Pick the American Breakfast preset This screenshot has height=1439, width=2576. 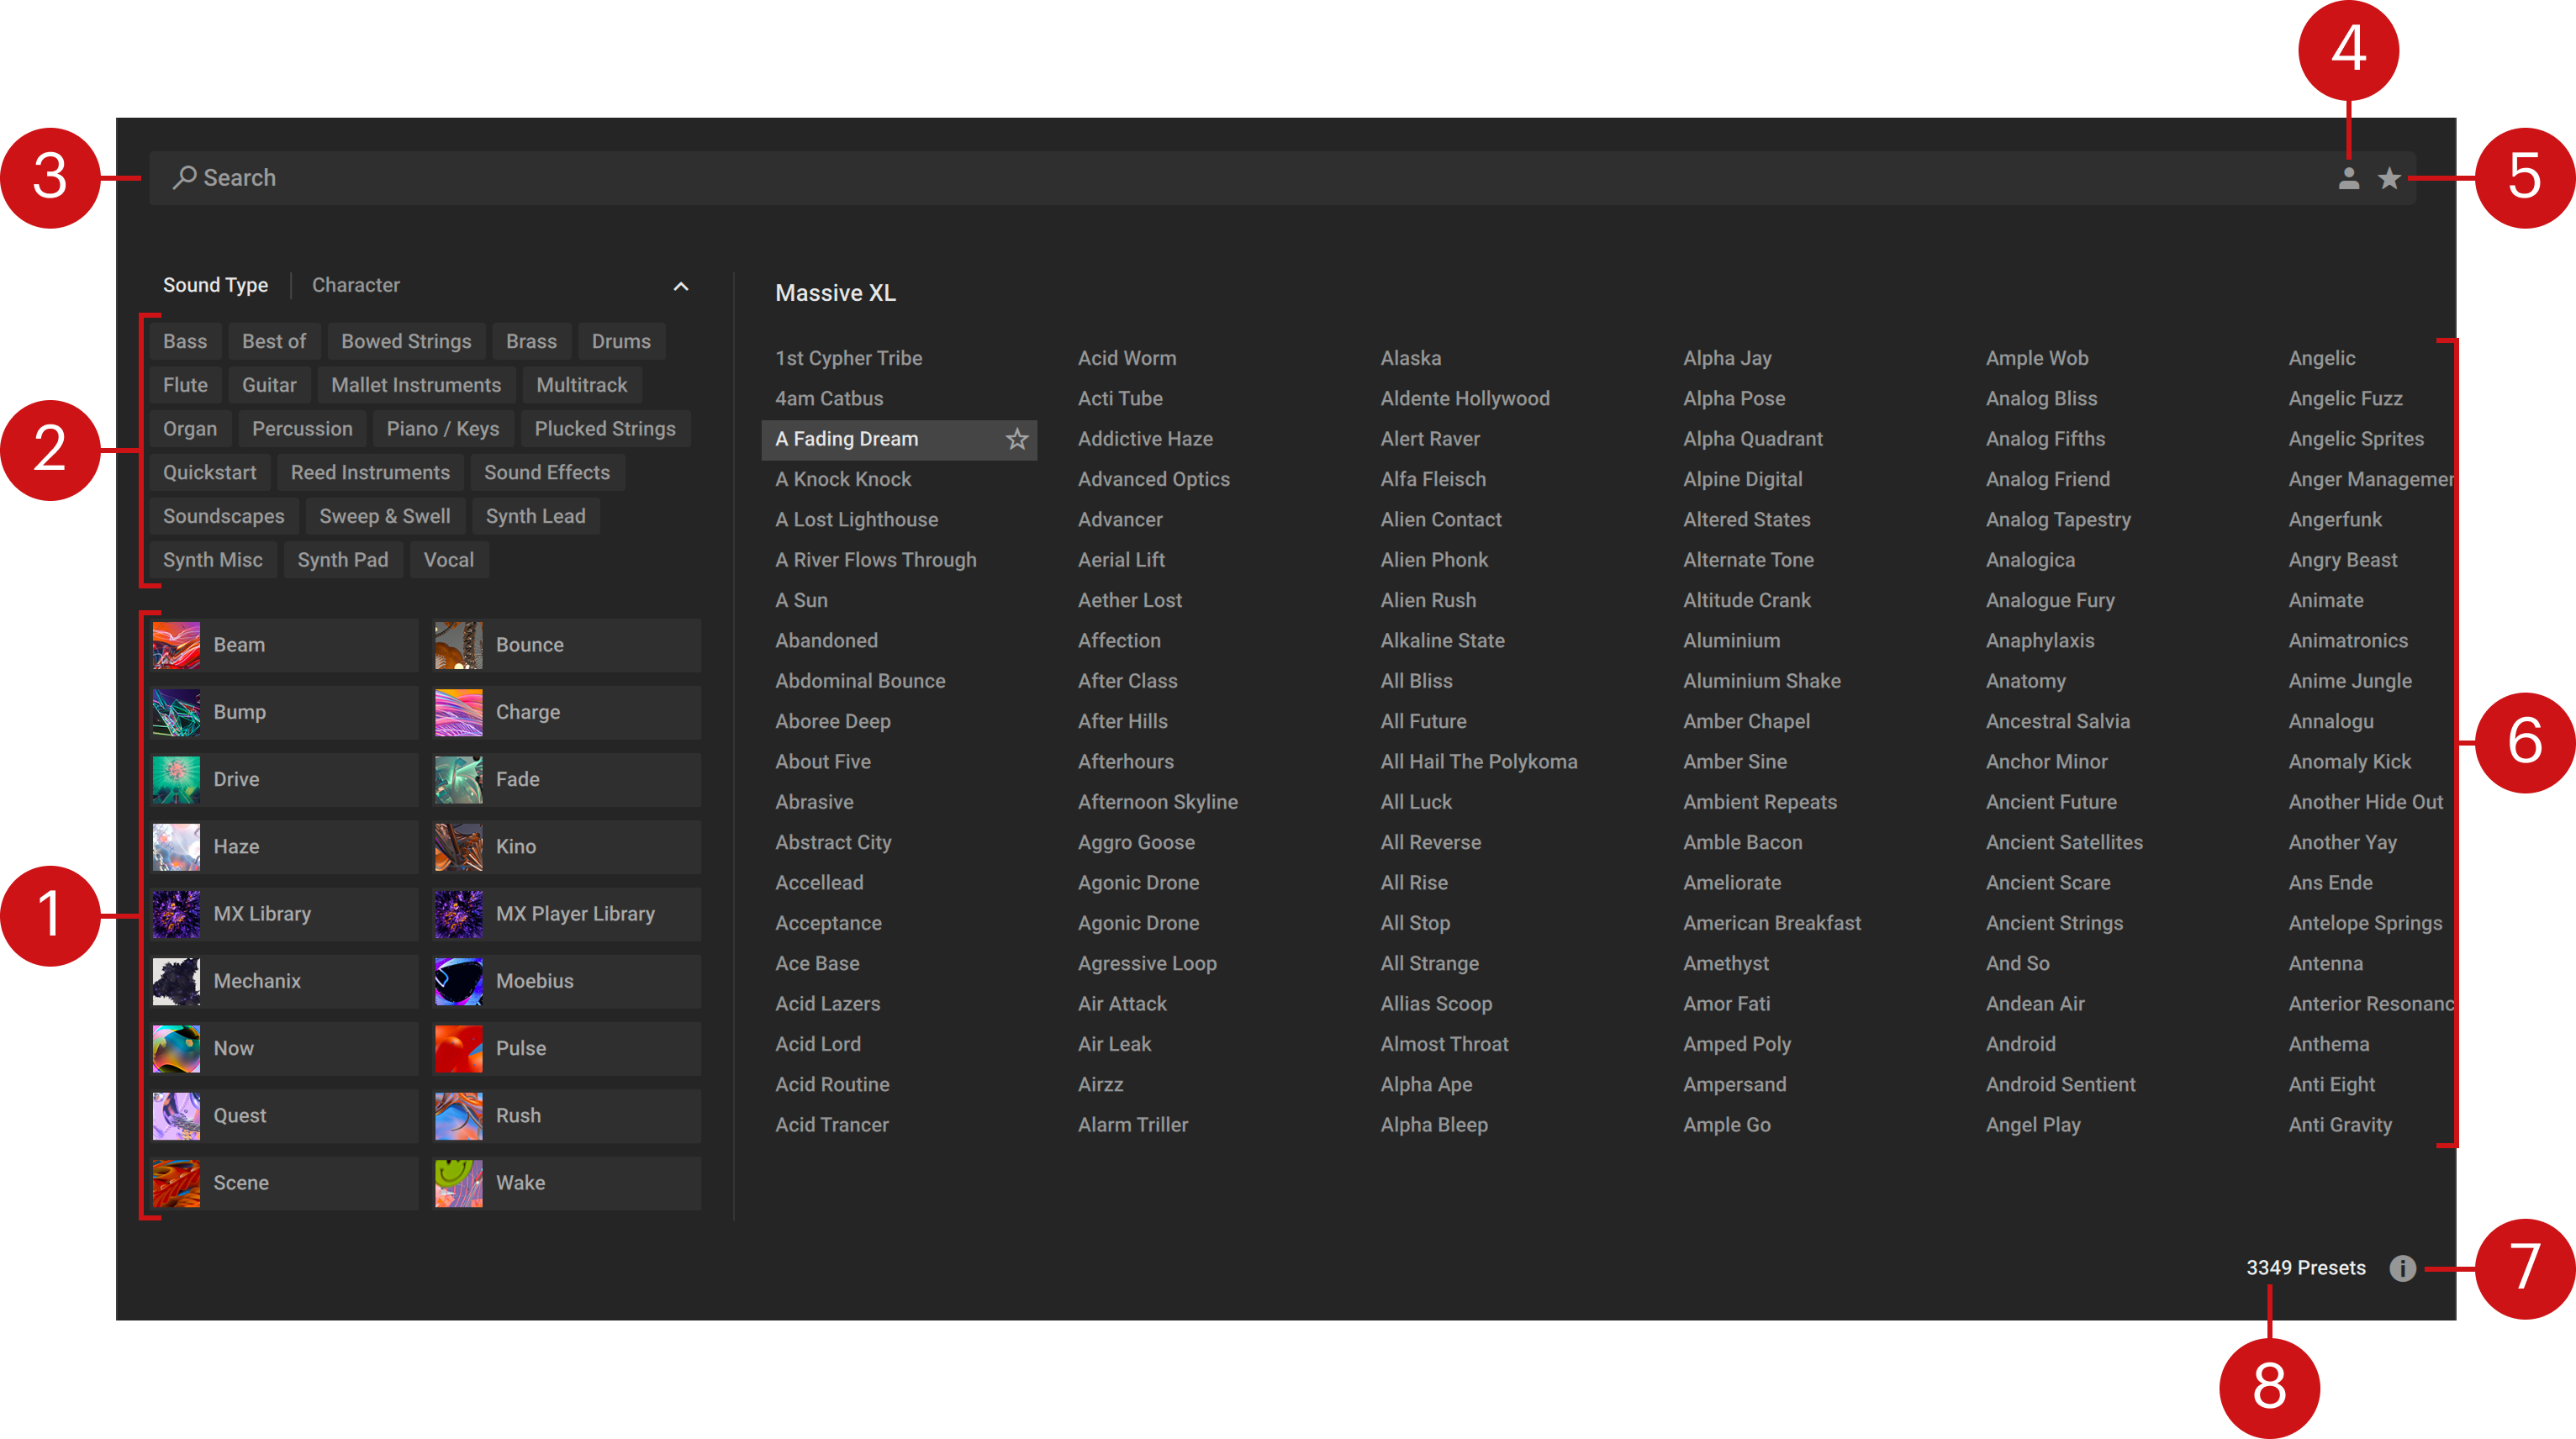[x=1772, y=923]
